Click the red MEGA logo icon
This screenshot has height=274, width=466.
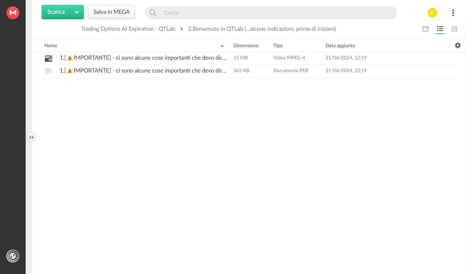point(13,13)
